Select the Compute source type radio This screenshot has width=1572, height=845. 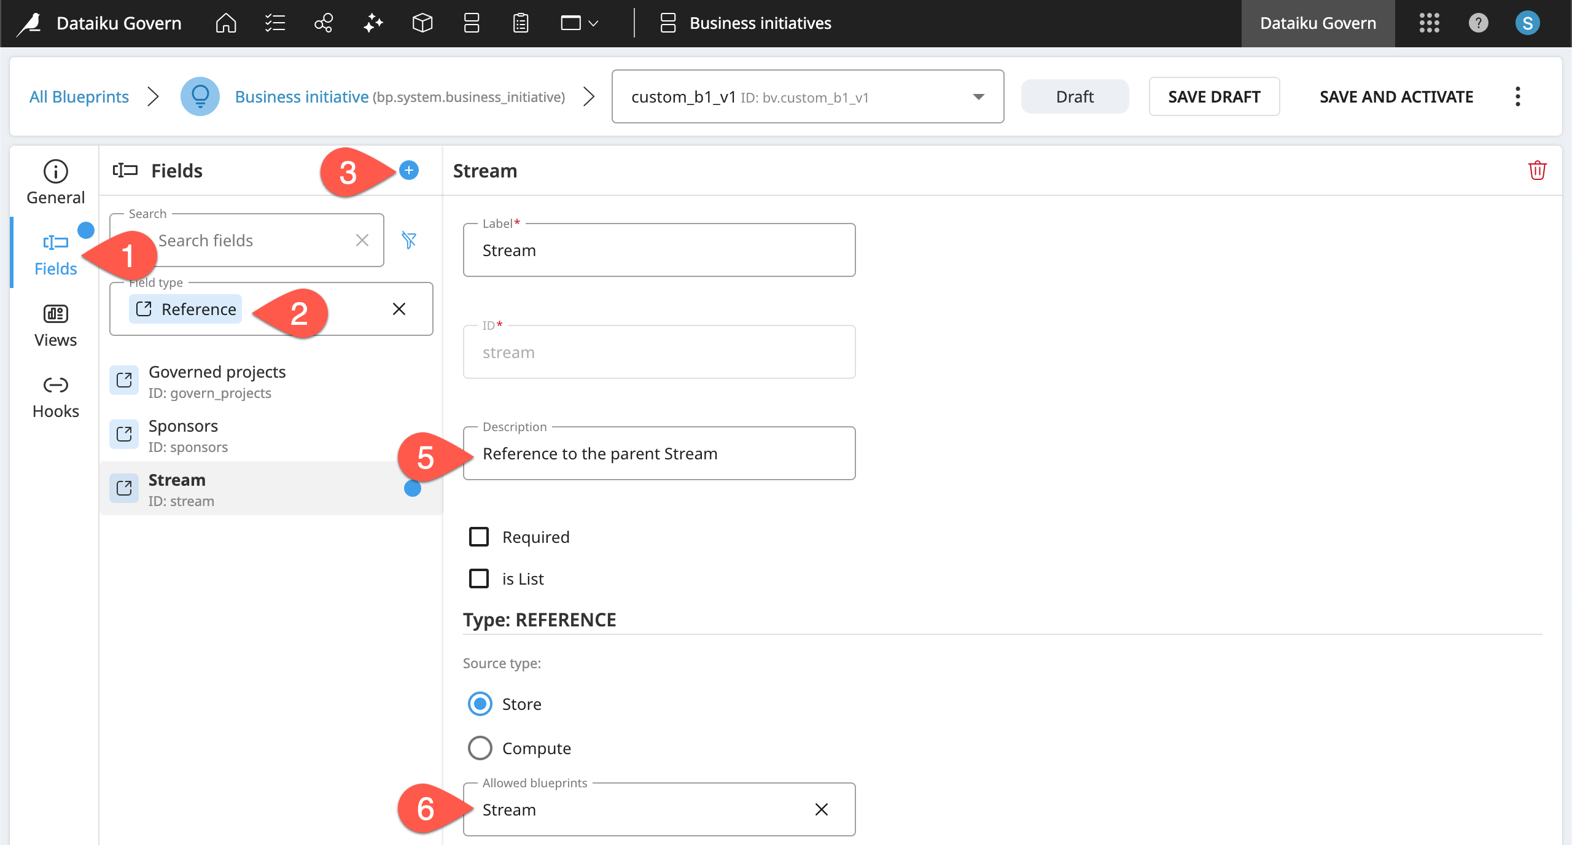[x=480, y=748]
